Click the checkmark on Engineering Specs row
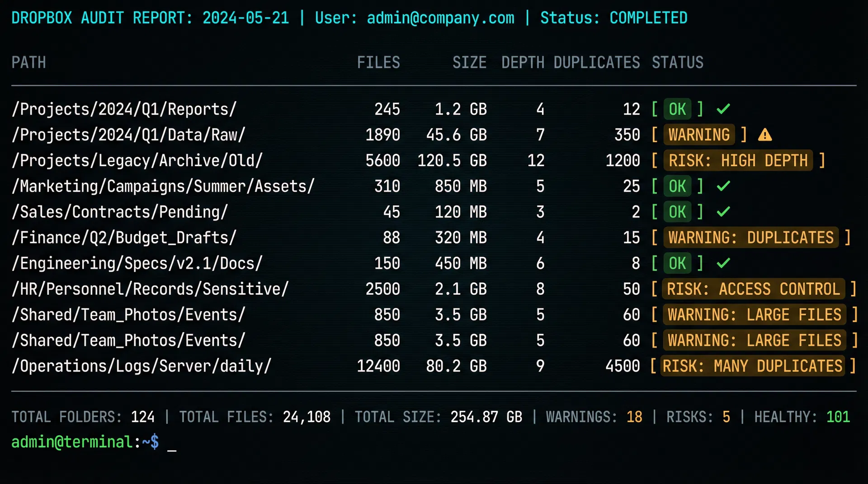Image resolution: width=868 pixels, height=484 pixels. 722,263
